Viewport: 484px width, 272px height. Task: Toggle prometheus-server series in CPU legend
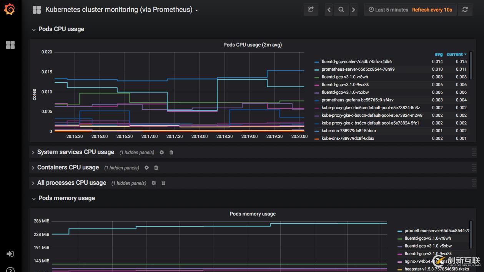[358, 69]
